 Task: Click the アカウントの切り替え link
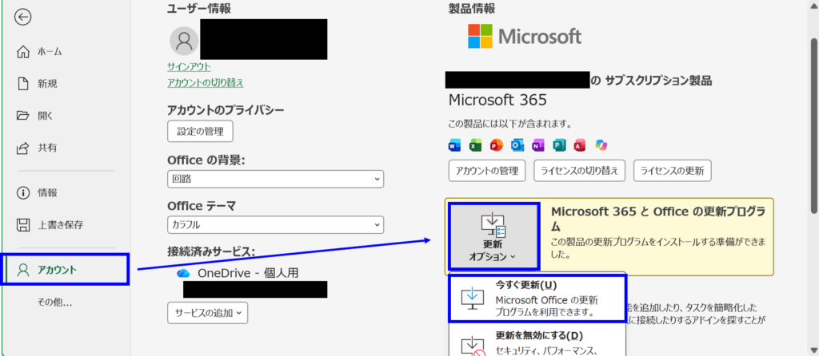click(206, 82)
